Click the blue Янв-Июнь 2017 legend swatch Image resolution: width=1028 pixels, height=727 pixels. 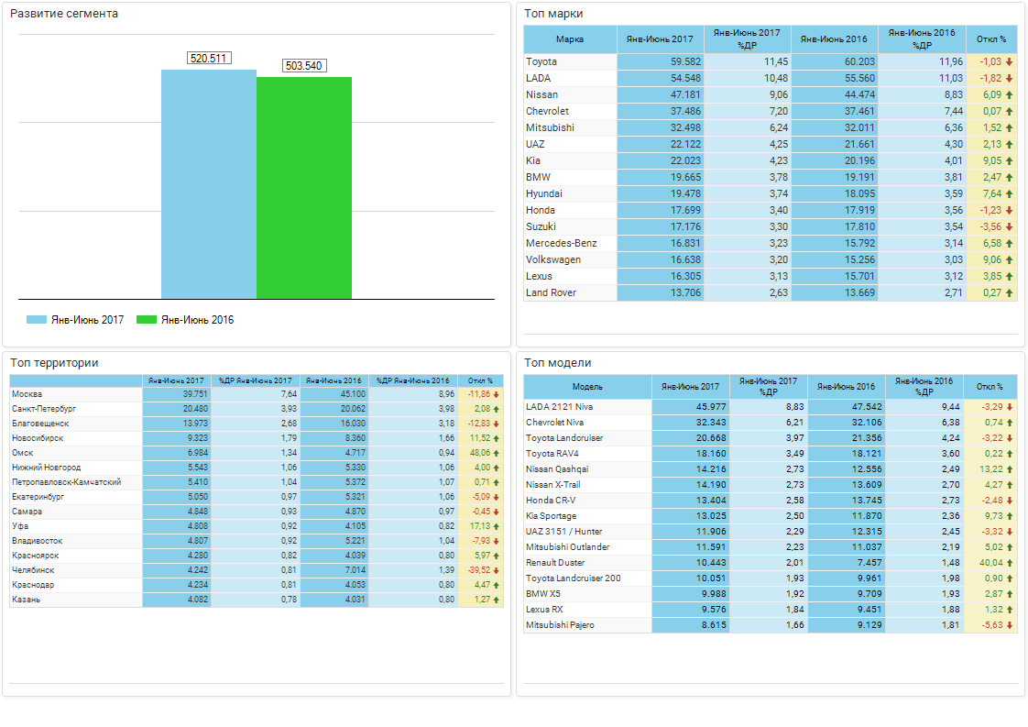point(36,320)
